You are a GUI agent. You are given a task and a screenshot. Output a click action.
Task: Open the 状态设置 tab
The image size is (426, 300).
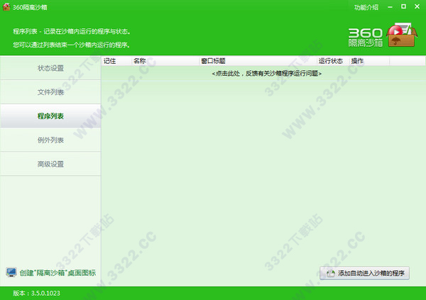[x=50, y=68]
